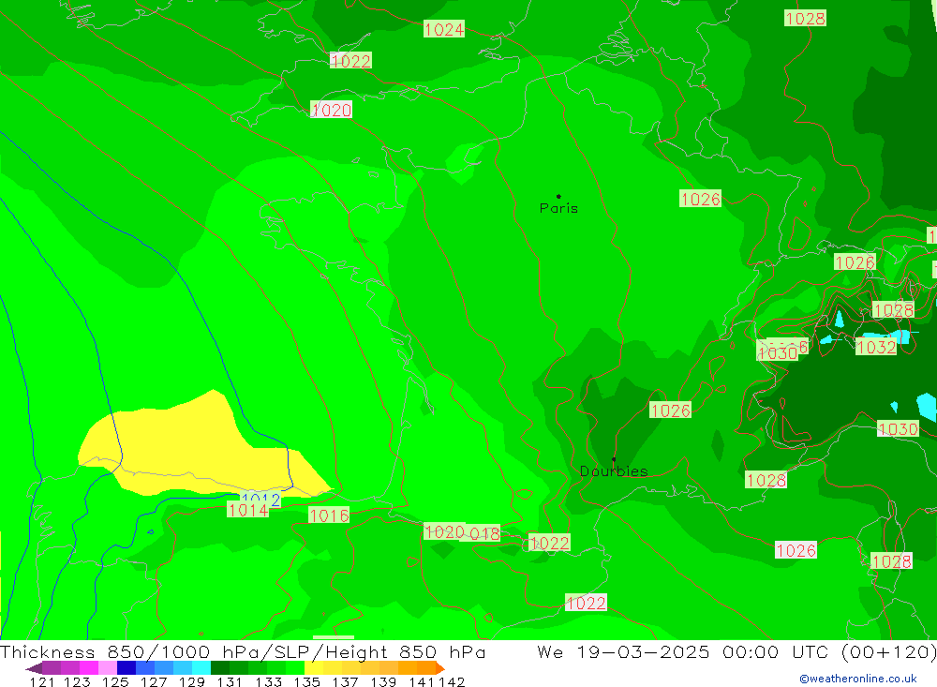Click the Dourbies station marker dot
Image resolution: width=937 pixels, height=687 pixels.
(x=614, y=459)
